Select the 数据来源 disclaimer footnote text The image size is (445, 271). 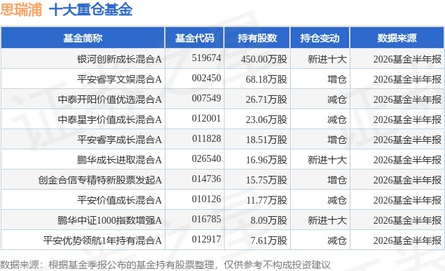tap(165, 265)
